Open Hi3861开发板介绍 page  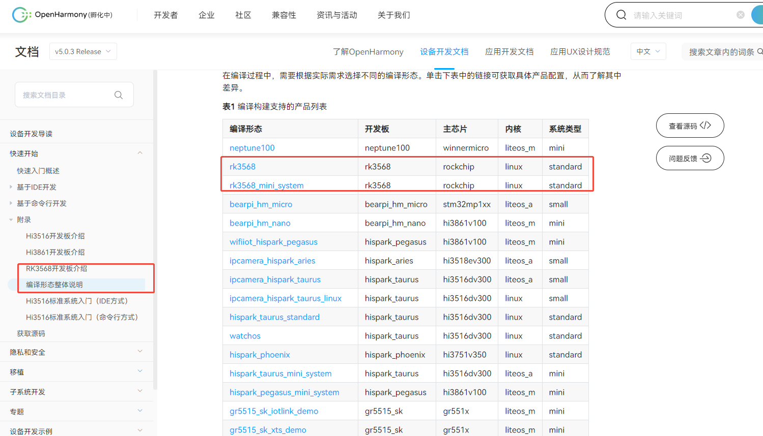55,252
